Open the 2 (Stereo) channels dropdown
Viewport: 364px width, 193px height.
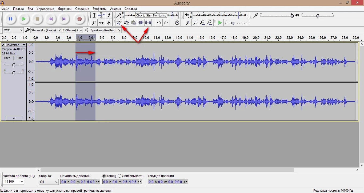pos(73,30)
